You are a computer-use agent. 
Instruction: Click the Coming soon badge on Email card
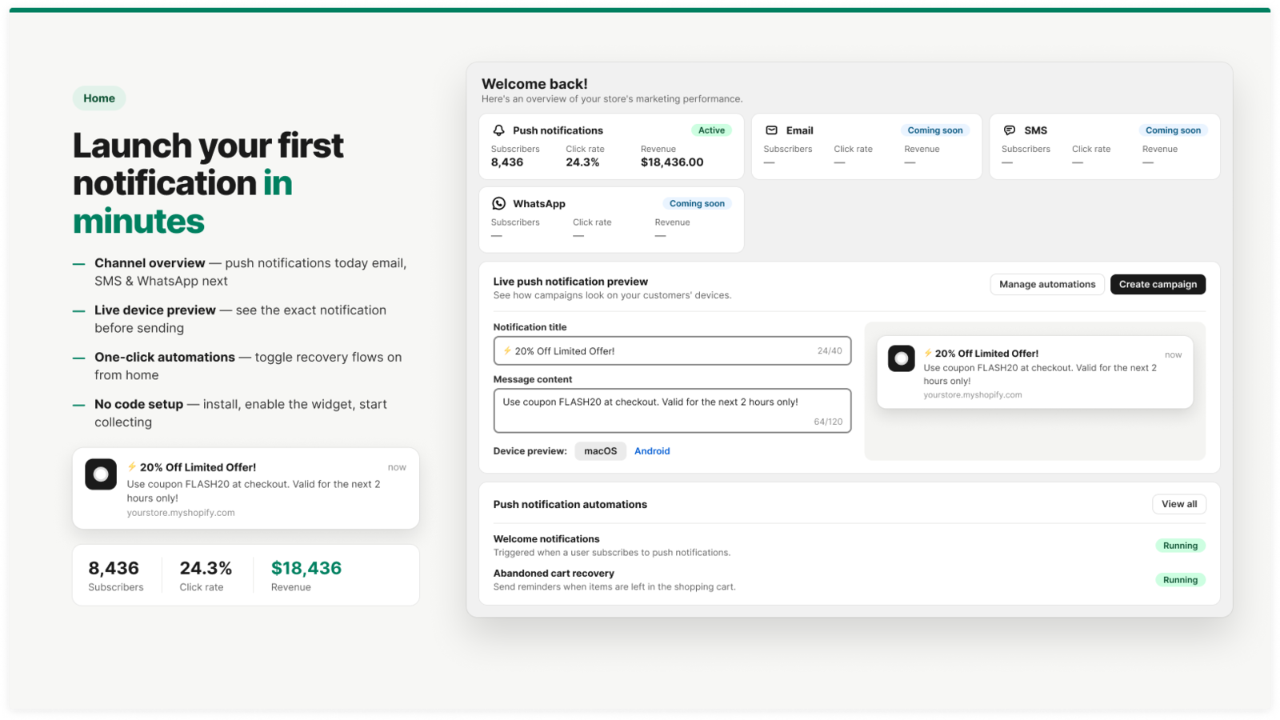935,130
